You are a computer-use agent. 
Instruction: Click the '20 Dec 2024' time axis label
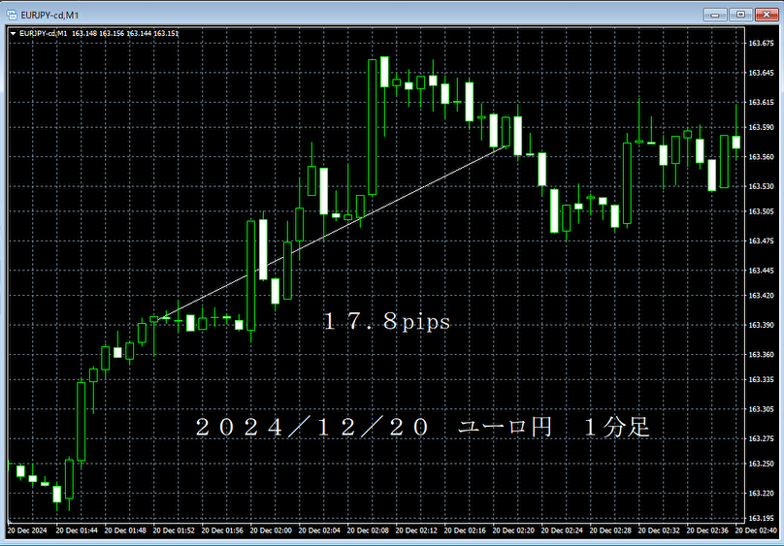(27, 530)
